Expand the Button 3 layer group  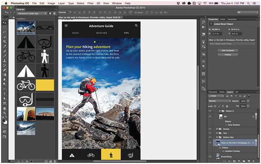(x=220, y=111)
